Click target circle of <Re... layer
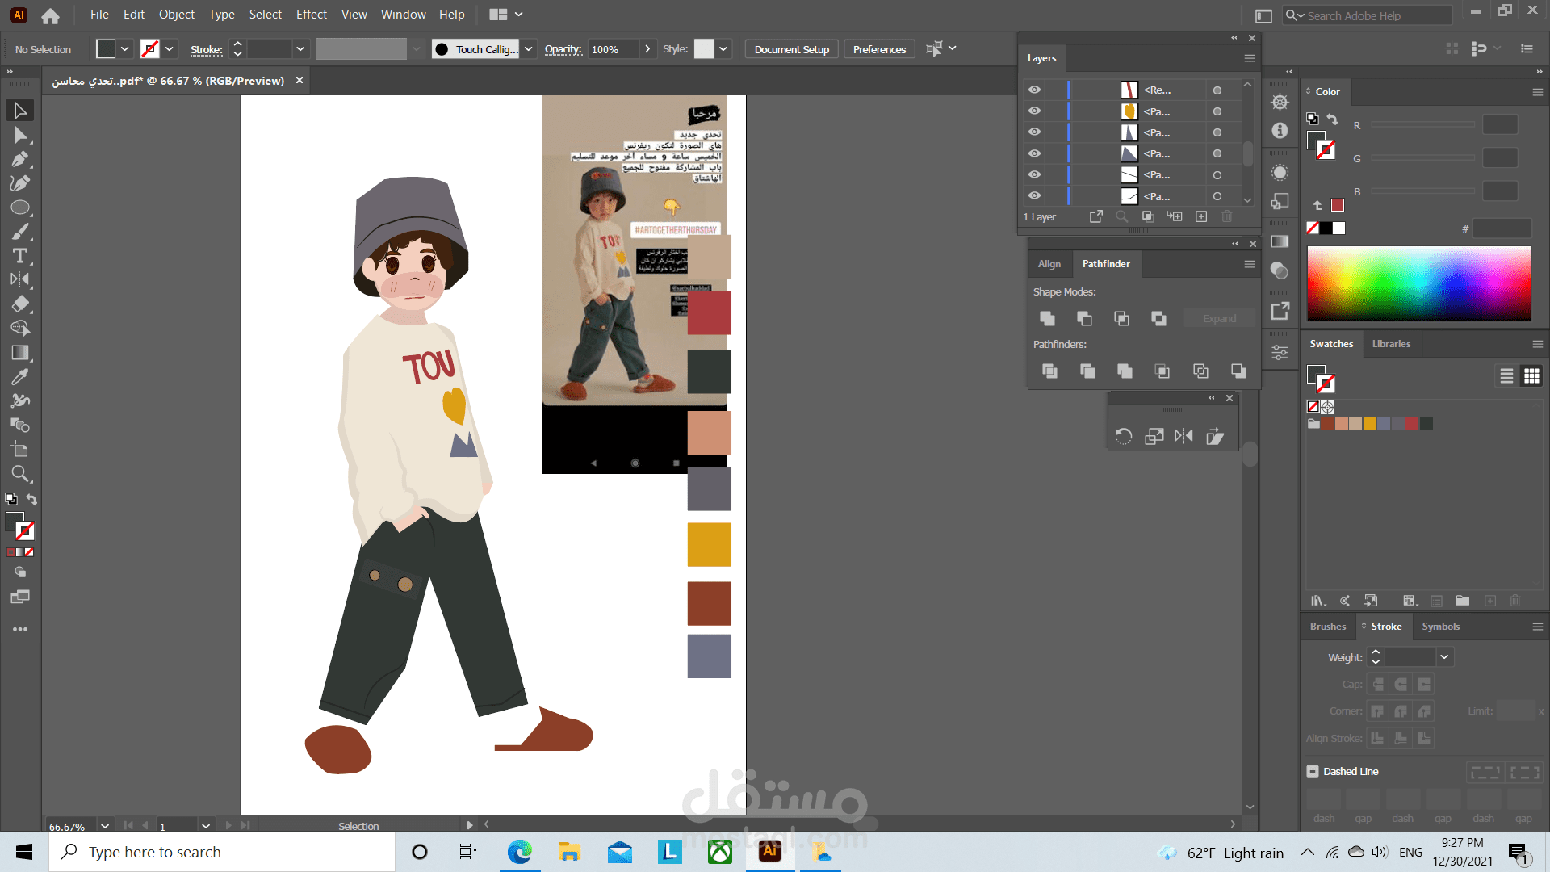The height and width of the screenshot is (872, 1550). point(1217,90)
